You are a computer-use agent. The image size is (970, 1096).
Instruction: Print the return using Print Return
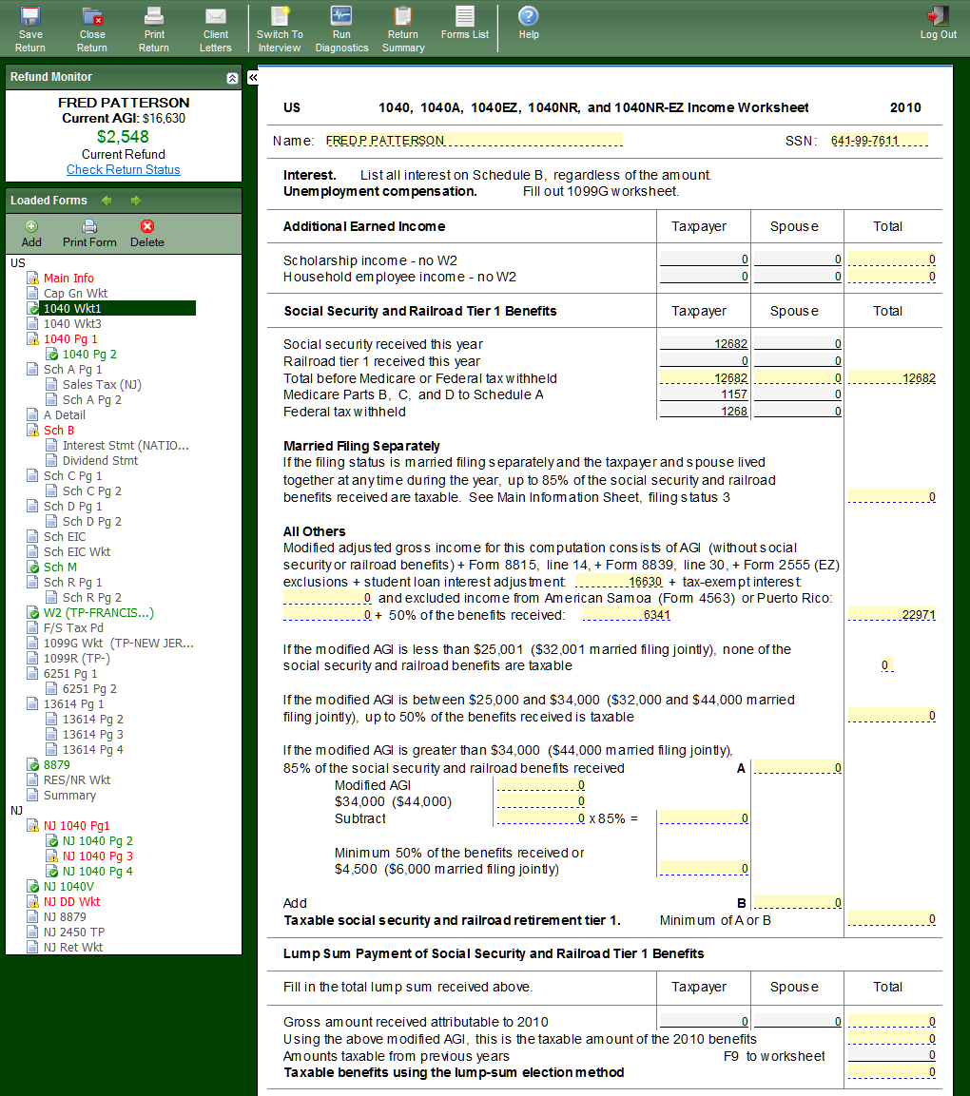tap(154, 28)
